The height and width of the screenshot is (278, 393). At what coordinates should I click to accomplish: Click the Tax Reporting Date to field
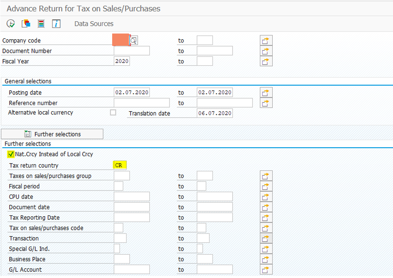point(215,217)
